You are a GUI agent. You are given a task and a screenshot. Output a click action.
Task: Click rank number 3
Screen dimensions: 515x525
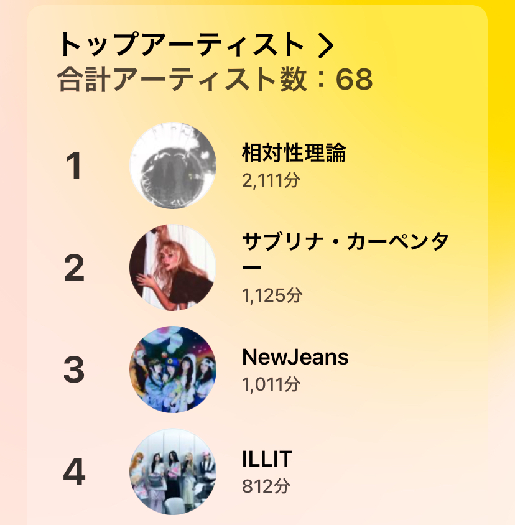pos(74,370)
